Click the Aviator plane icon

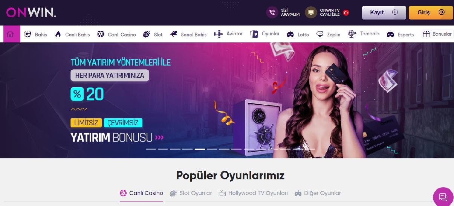click(x=218, y=34)
